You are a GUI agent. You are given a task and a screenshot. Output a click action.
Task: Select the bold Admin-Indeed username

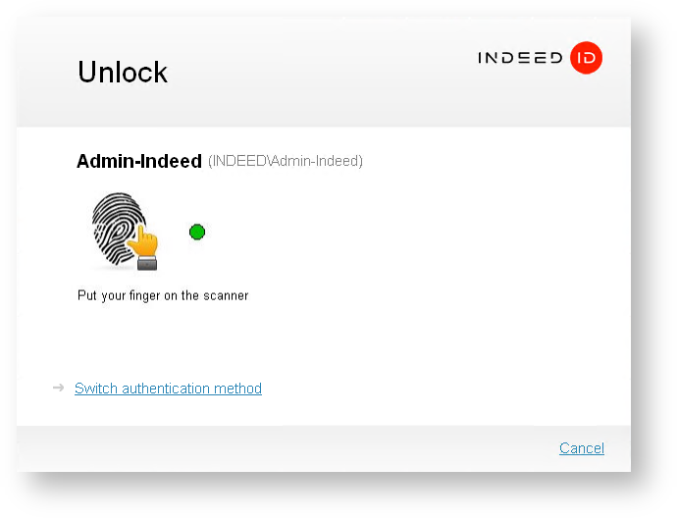(139, 161)
